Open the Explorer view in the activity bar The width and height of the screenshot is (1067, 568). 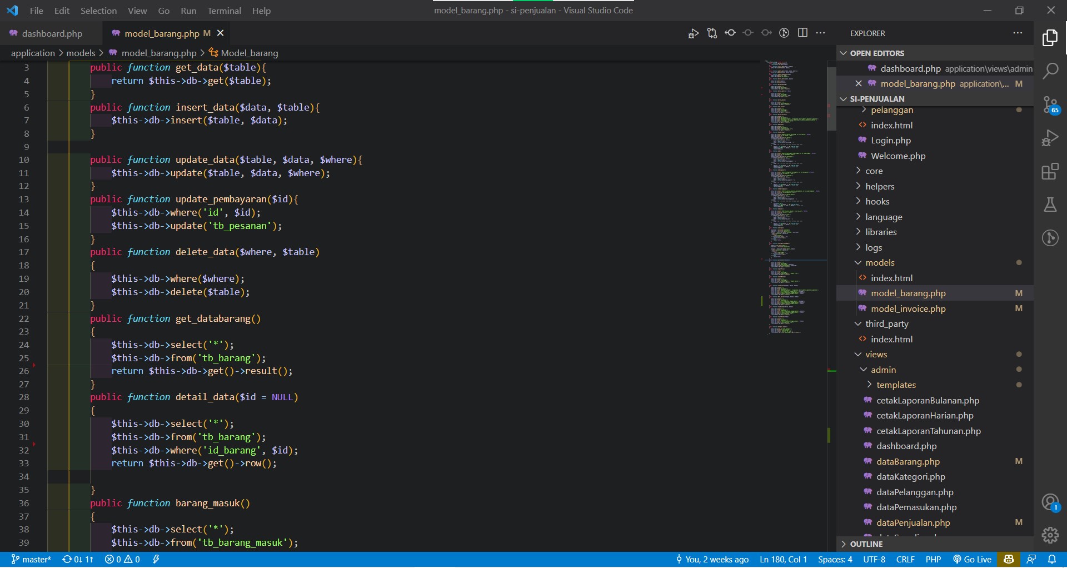[1050, 38]
